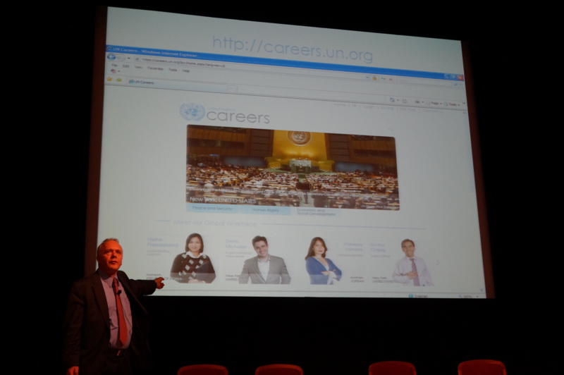This screenshot has height=375, width=564.
Task: Select the Human Rights tab
Action: 266,210
